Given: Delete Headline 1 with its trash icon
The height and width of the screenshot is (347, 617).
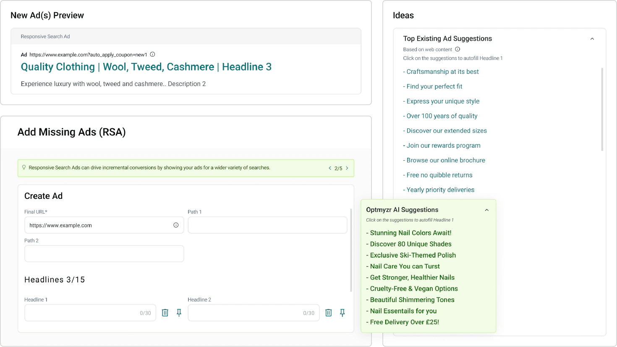Looking at the screenshot, I should pyautogui.click(x=165, y=313).
